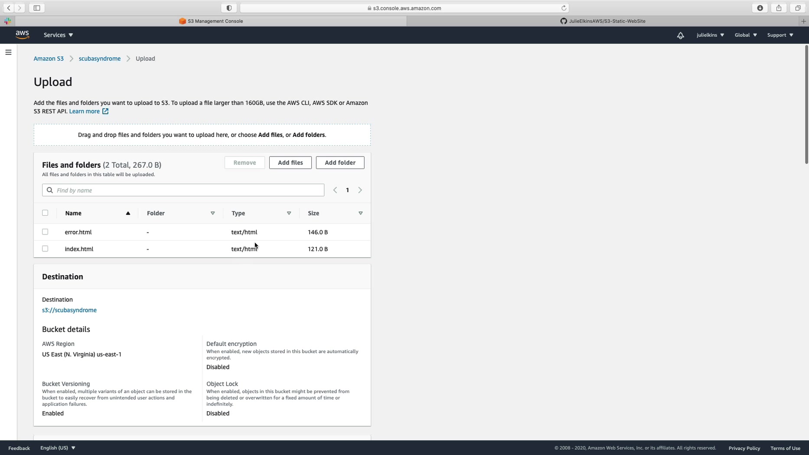Open the Learn more link
Viewport: 809px width, 455px height.
tap(85, 111)
